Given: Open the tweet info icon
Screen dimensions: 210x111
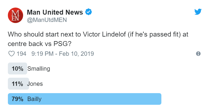Looking at the screenshot, I should pyautogui.click(x=198, y=54).
